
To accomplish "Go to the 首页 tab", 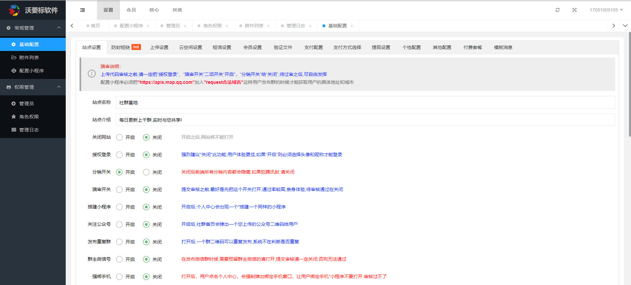I will tap(93, 26).
